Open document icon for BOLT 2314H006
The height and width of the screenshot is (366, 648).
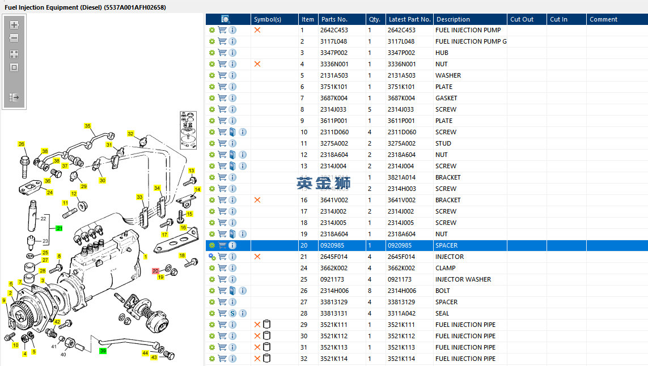pyautogui.click(x=232, y=291)
